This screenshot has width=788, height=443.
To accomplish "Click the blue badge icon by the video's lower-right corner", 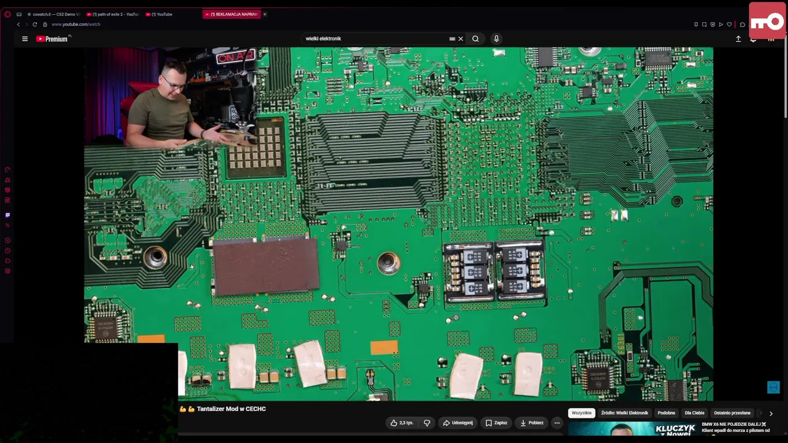I will [x=774, y=387].
